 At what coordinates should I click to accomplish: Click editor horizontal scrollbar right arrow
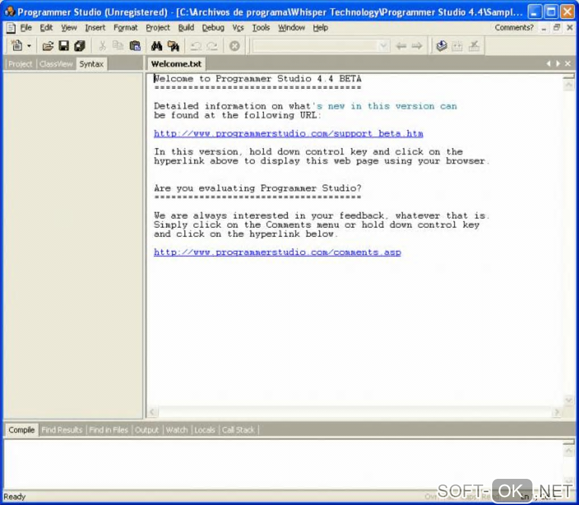[557, 412]
